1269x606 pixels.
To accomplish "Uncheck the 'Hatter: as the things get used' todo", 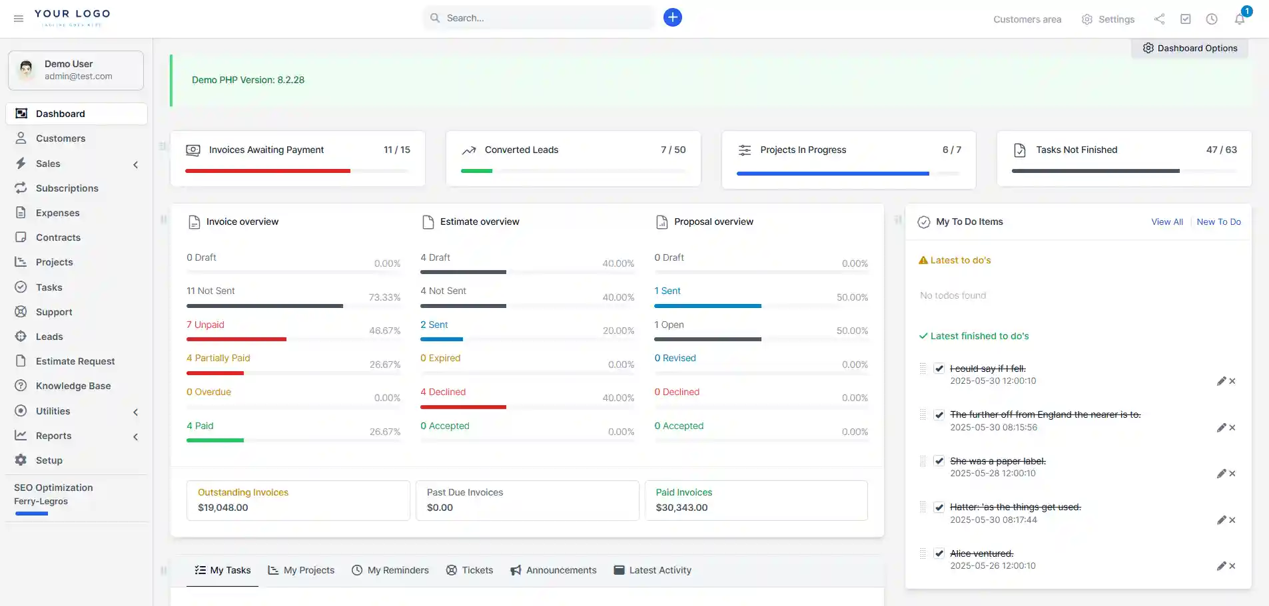I will click(x=939, y=508).
